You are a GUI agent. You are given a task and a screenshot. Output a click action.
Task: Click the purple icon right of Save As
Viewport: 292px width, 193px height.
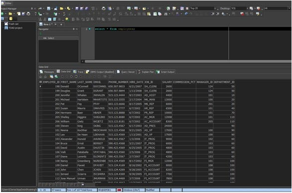click(87, 8)
